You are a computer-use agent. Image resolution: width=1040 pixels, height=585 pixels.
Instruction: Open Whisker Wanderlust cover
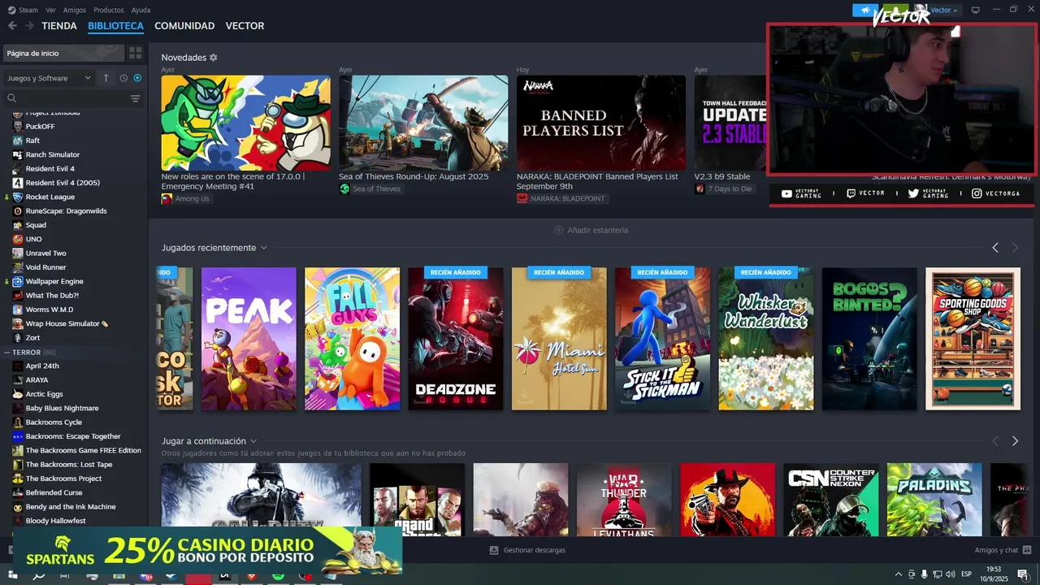[x=766, y=339]
